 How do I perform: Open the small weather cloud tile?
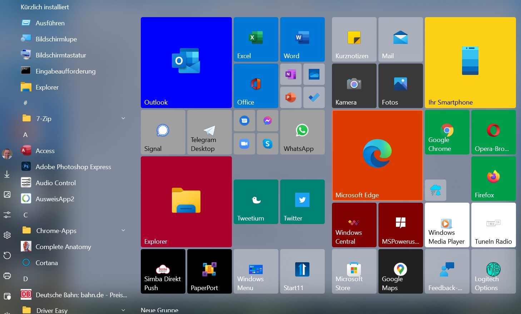coord(436,190)
